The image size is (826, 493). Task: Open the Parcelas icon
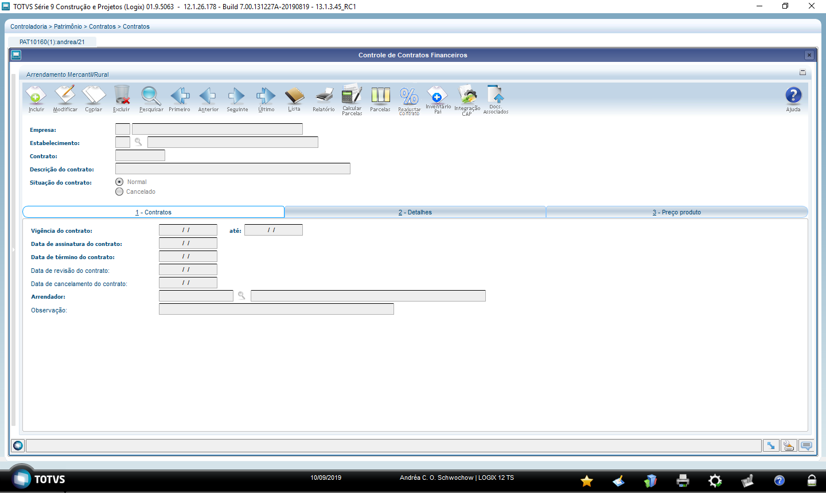380,99
